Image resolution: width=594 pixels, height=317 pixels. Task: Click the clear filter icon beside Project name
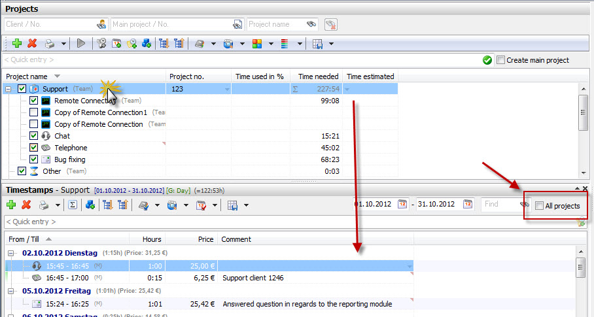coord(331,25)
